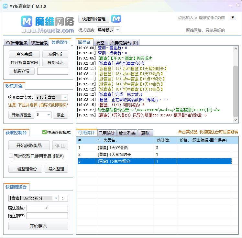Click the M app icon in the title bar

coord(5,6)
